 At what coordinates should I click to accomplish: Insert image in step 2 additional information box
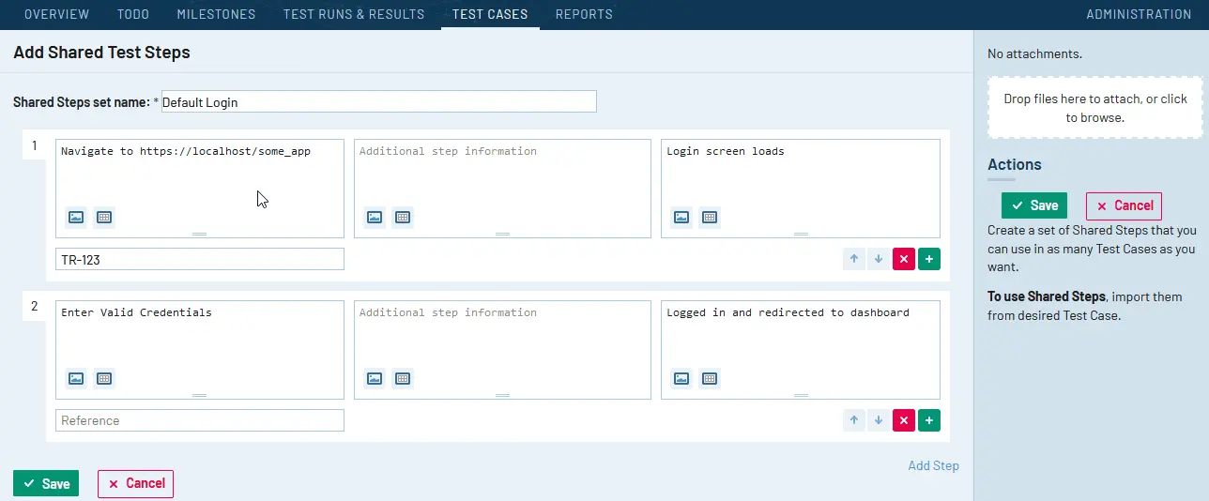(x=375, y=378)
